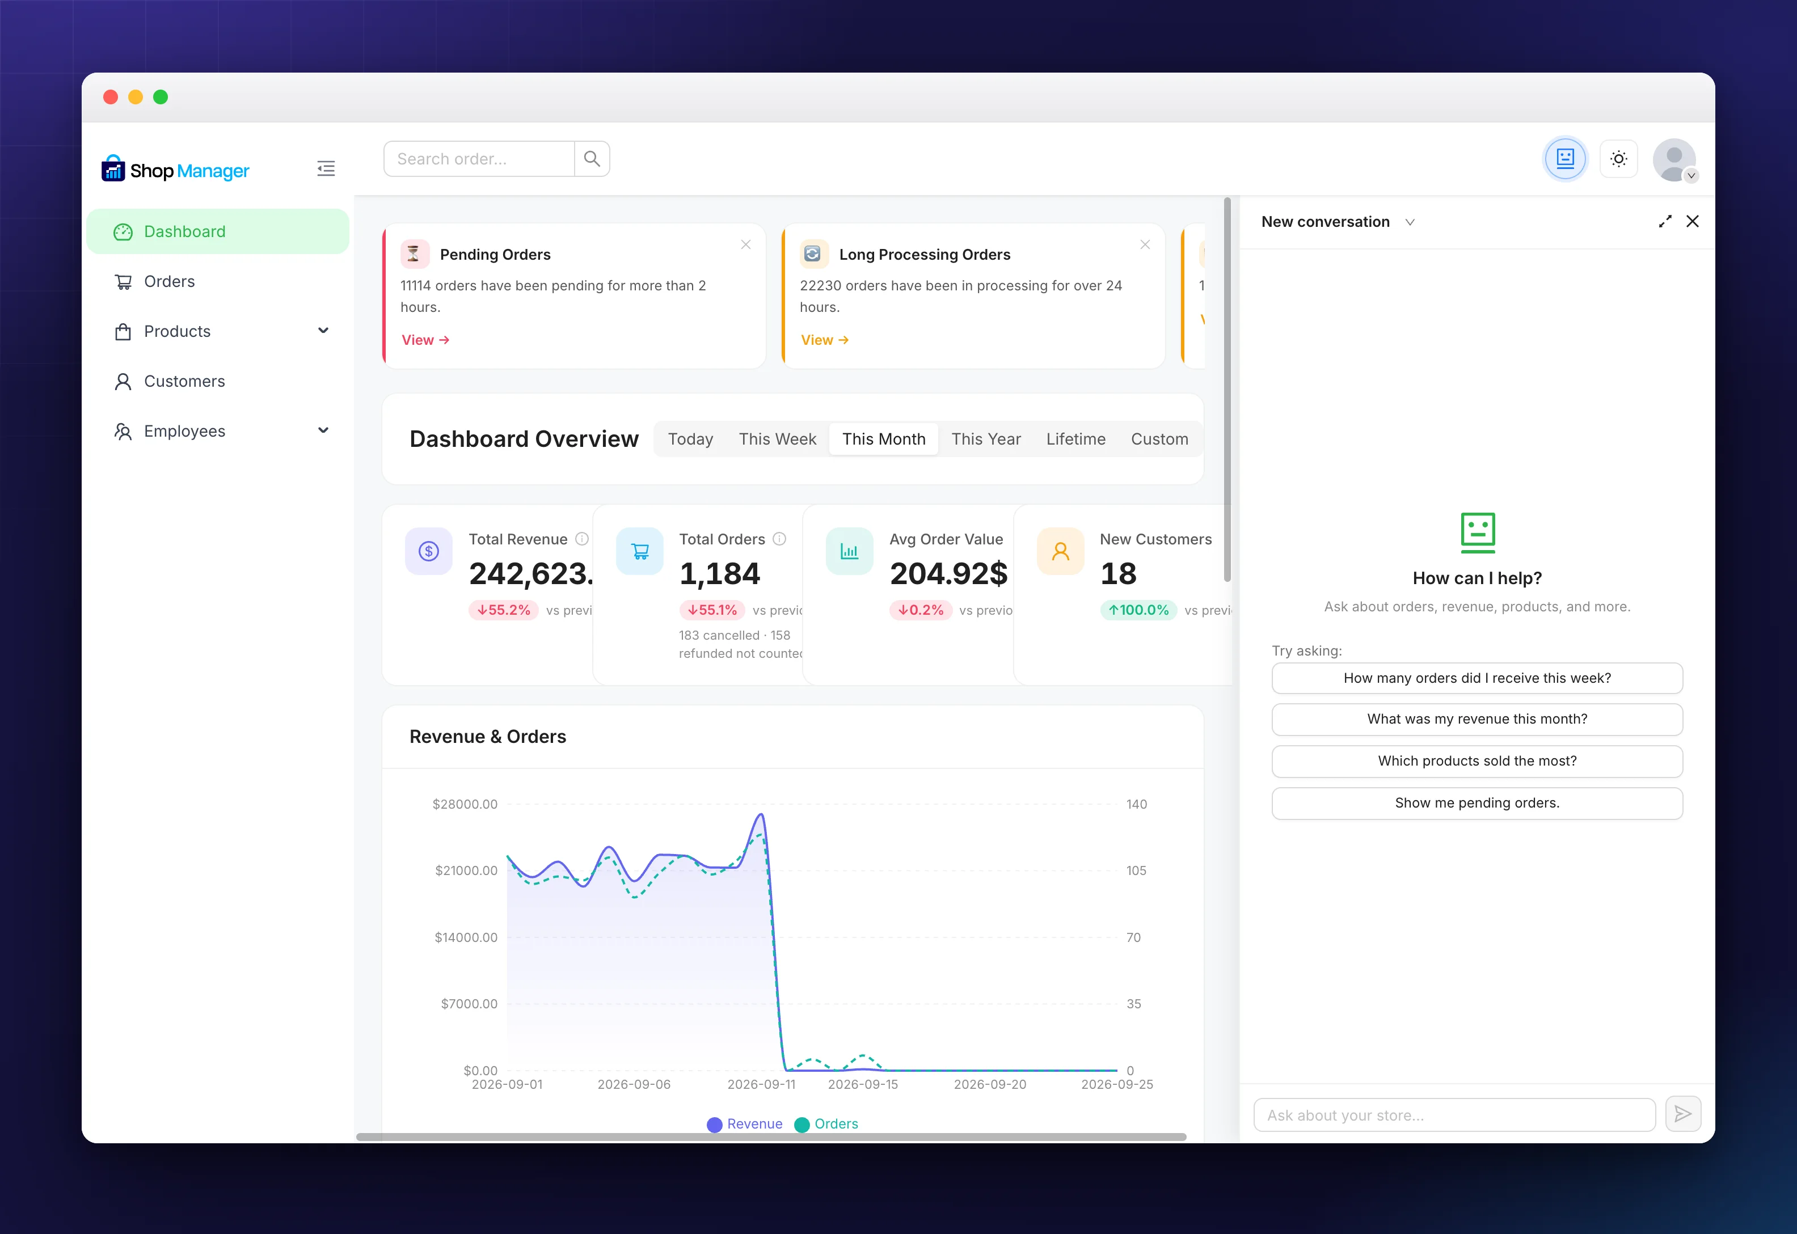Send the chat message arrow button
The width and height of the screenshot is (1797, 1234).
point(1682,1114)
